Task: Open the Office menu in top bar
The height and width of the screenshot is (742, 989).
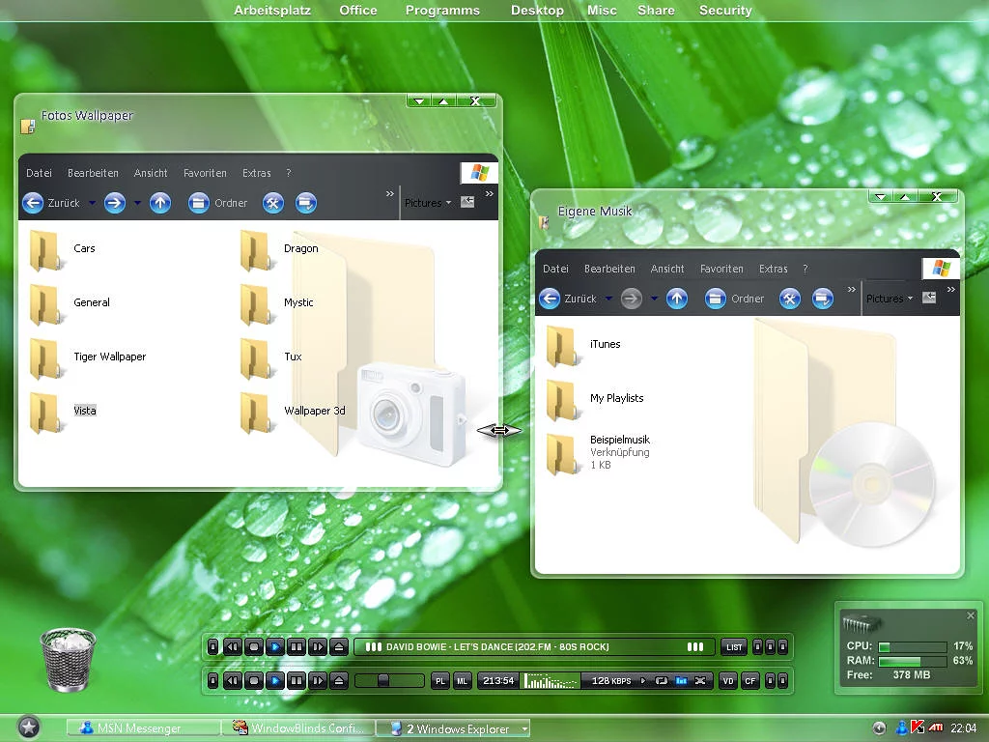Action: pos(358,10)
